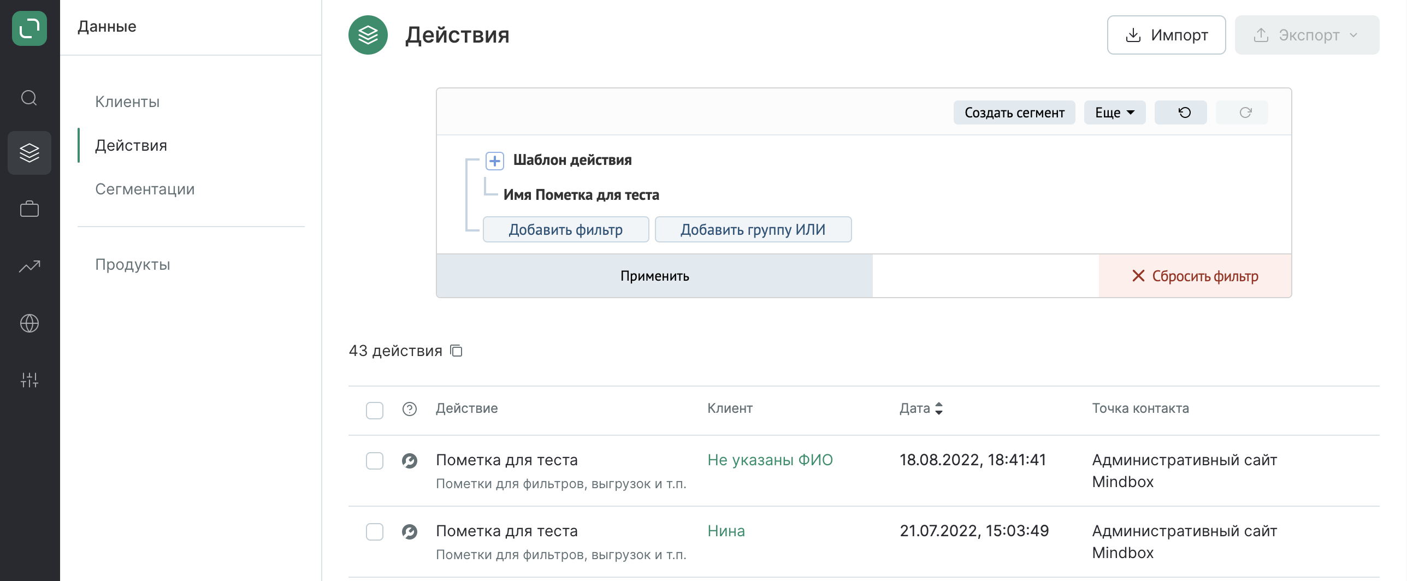Viewport: 1407px width, 581px height.
Task: Open Сегментации in the Данные menu
Action: [x=145, y=189]
